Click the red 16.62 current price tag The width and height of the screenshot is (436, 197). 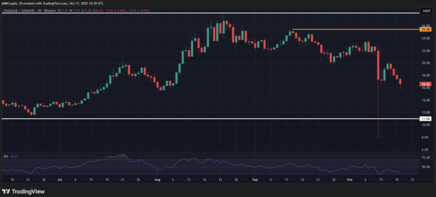[x=425, y=84]
